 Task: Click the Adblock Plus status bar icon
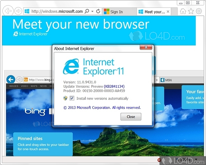click(x=159, y=160)
